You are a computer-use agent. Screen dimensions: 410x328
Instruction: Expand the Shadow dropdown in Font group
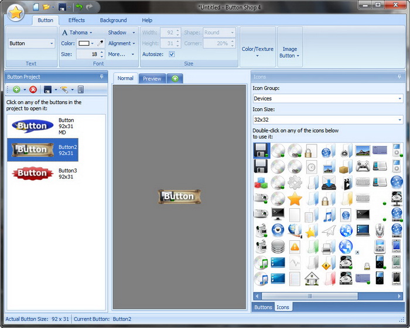(121, 33)
